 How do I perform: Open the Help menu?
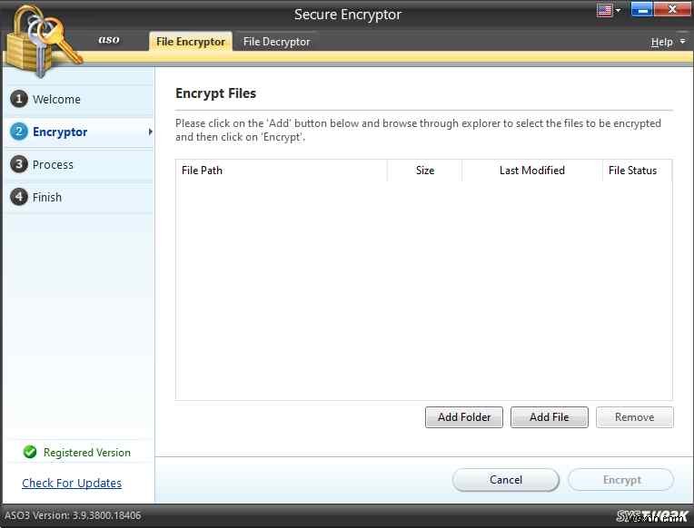click(661, 42)
